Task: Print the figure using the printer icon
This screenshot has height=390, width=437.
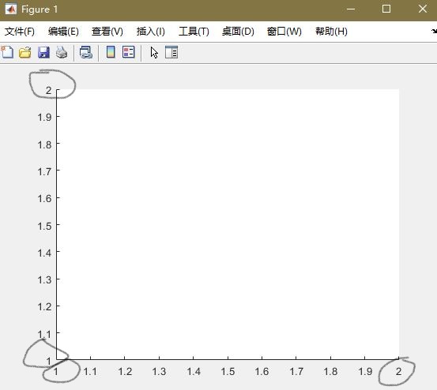Action: click(62, 52)
